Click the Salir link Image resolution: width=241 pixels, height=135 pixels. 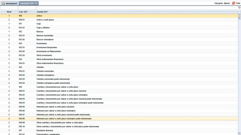click(238, 3)
